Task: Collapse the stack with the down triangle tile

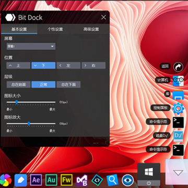Action: tap(177, 172)
